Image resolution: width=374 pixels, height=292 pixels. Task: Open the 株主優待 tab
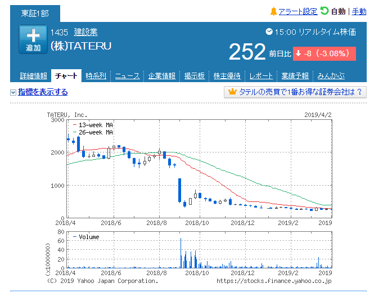coord(227,76)
